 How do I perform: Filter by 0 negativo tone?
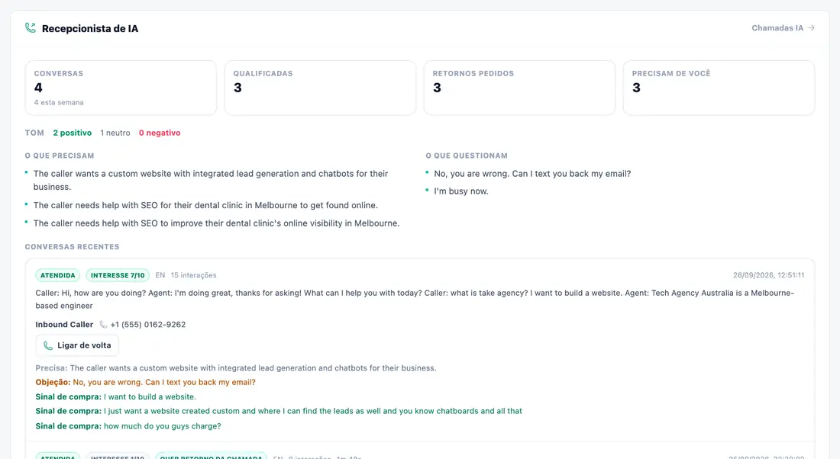(160, 133)
